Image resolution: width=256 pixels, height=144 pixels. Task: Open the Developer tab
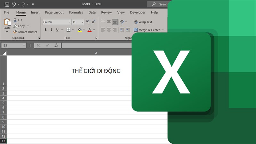pos(138,12)
